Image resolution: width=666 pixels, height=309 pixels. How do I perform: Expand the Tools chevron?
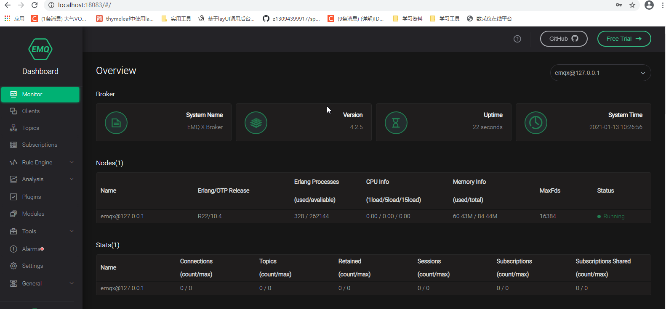(72, 231)
